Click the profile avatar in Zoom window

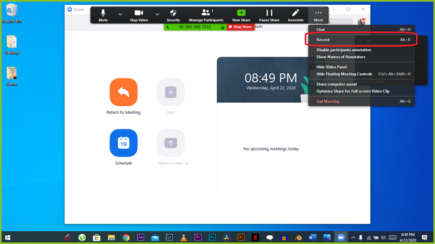[361, 22]
